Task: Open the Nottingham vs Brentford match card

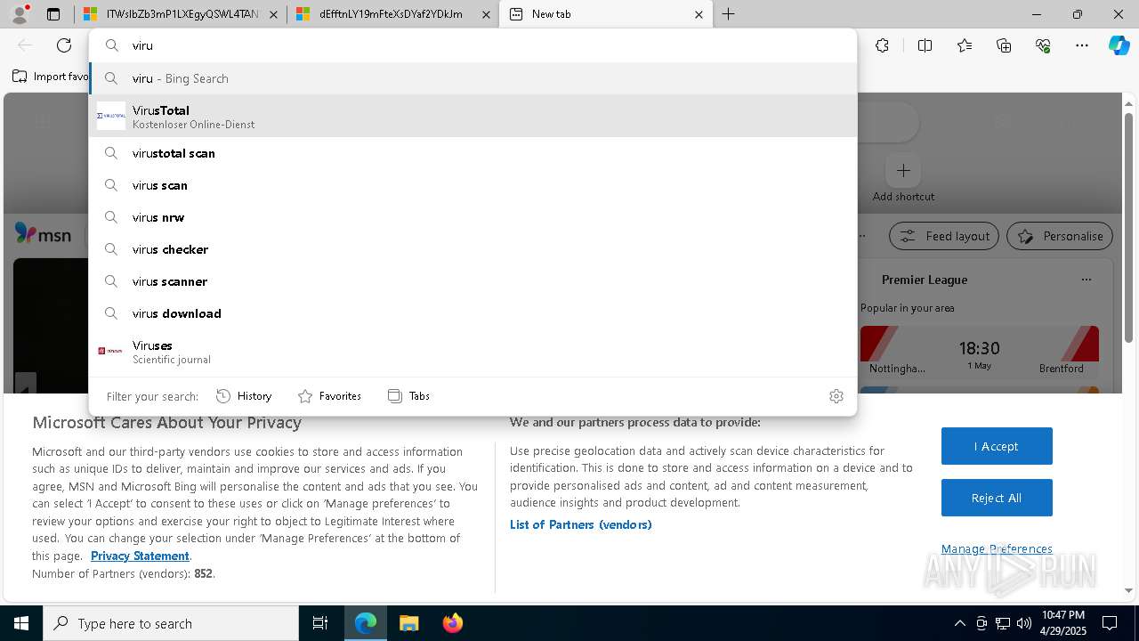Action: coord(979,351)
